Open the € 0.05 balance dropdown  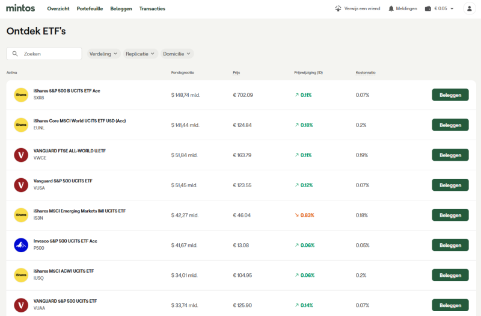[x=440, y=8]
